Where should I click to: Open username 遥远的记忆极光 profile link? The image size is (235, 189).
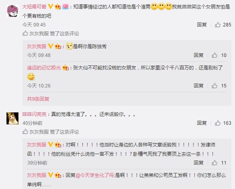tap(44, 68)
